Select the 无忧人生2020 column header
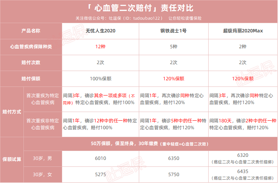278x183 pixels. coord(100,31)
